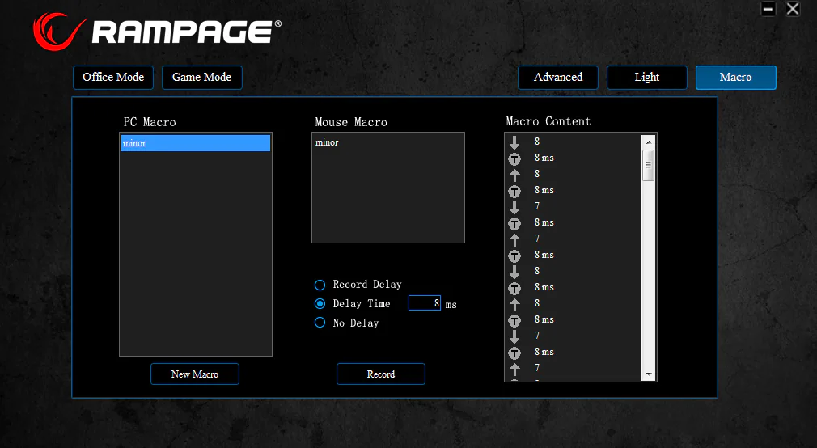Select the topmost '8' key text in Macro Content
The width and height of the screenshot is (817, 448).
[x=537, y=142]
